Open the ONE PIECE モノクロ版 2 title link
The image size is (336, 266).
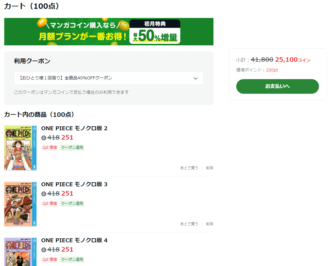[x=74, y=128]
